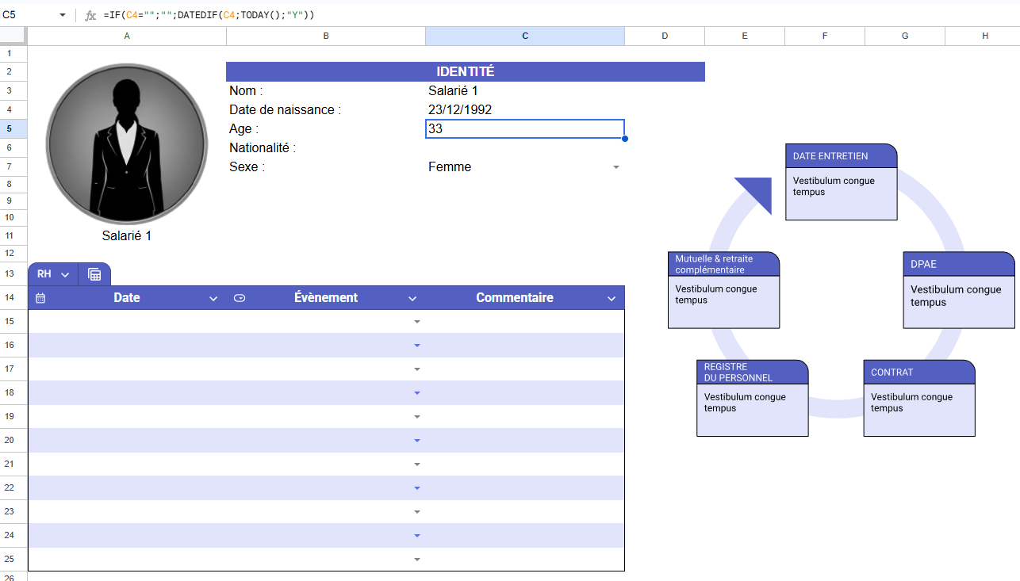Expand the Date column options chevron
Viewport: 1020px width, 581px height.
coord(213,299)
